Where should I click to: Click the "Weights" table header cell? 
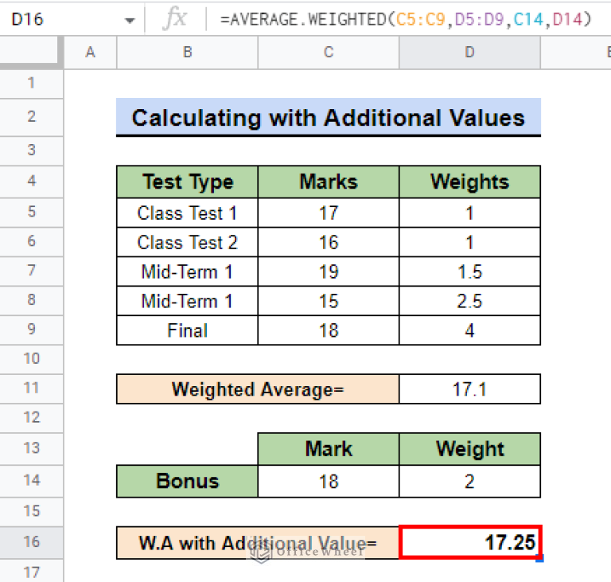pos(469,182)
